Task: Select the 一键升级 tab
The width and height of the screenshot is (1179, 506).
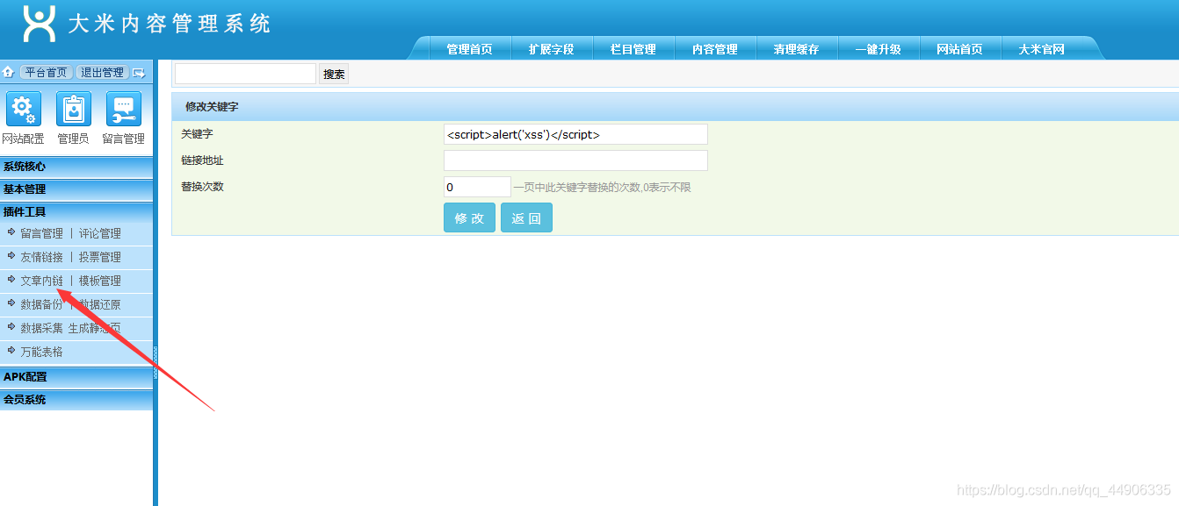Action: (879, 49)
